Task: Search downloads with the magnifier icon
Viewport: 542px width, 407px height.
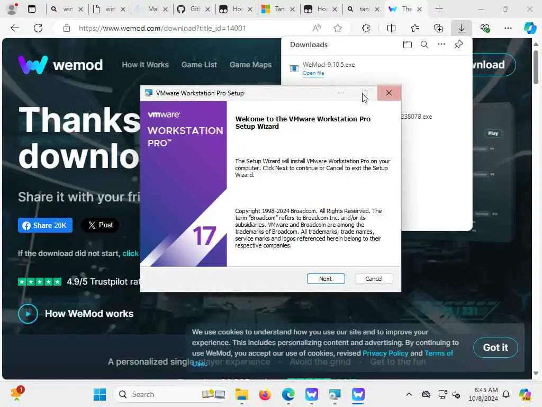Action: tap(424, 45)
